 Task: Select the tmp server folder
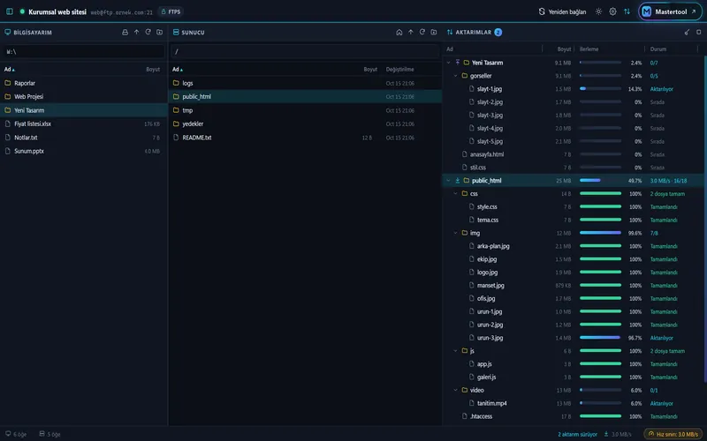(x=305, y=110)
